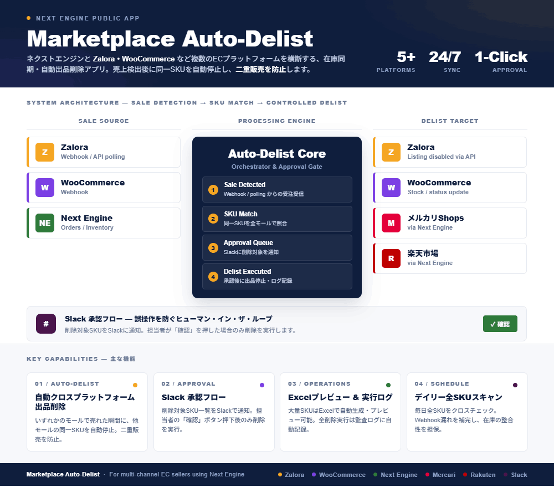Open the 楽天市場 via Next Engine card

click(x=450, y=258)
